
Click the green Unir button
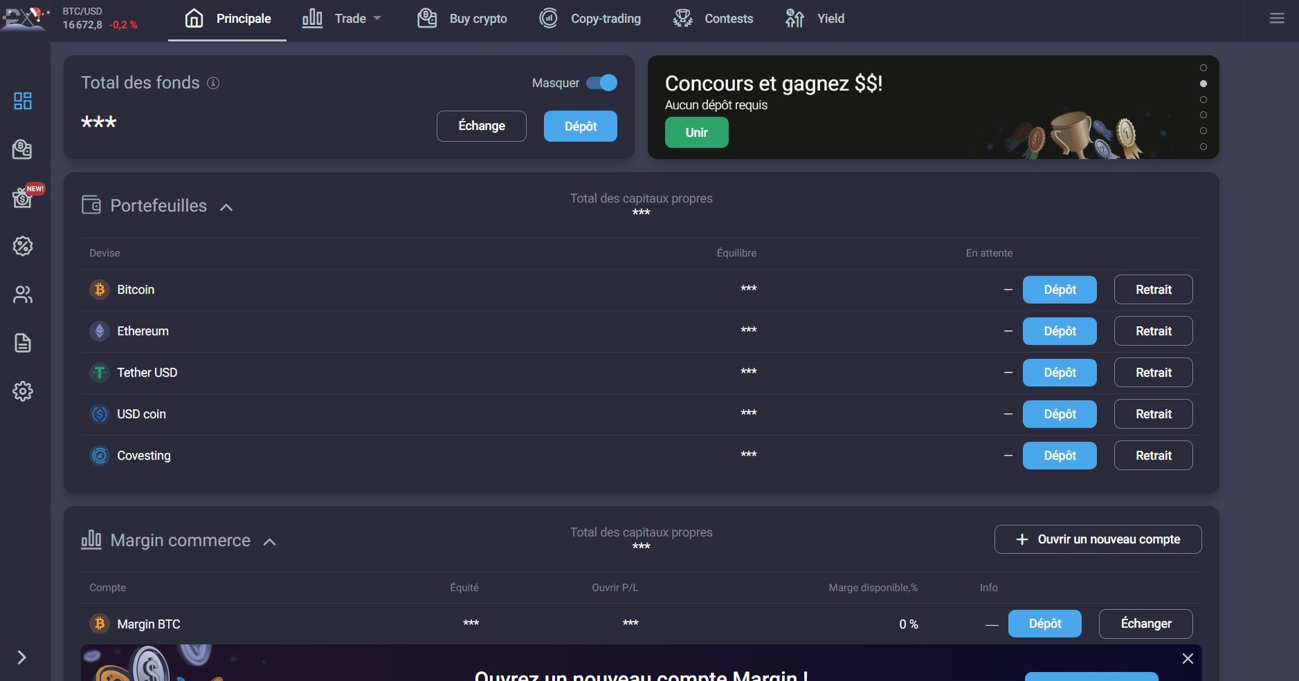697,132
